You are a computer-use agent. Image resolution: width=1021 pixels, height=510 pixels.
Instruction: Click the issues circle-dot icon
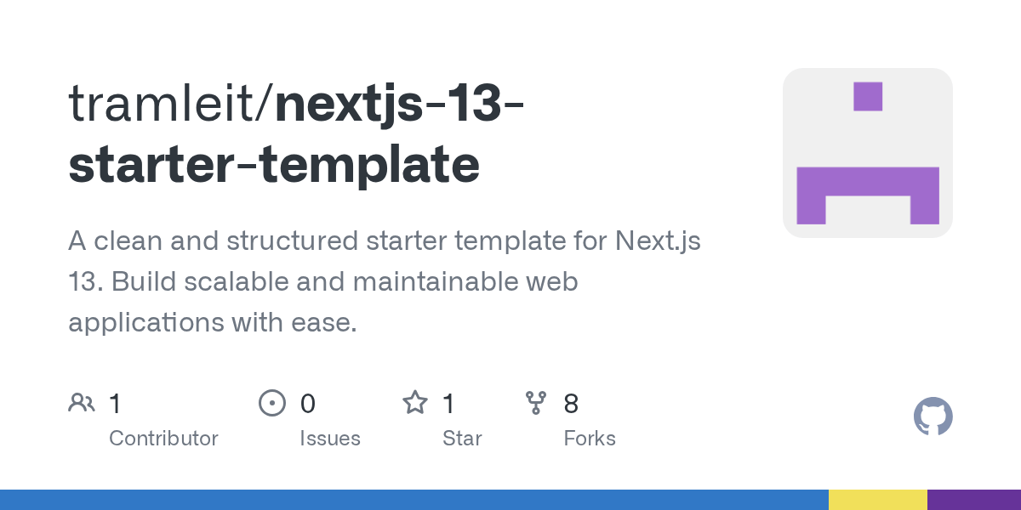(271, 403)
